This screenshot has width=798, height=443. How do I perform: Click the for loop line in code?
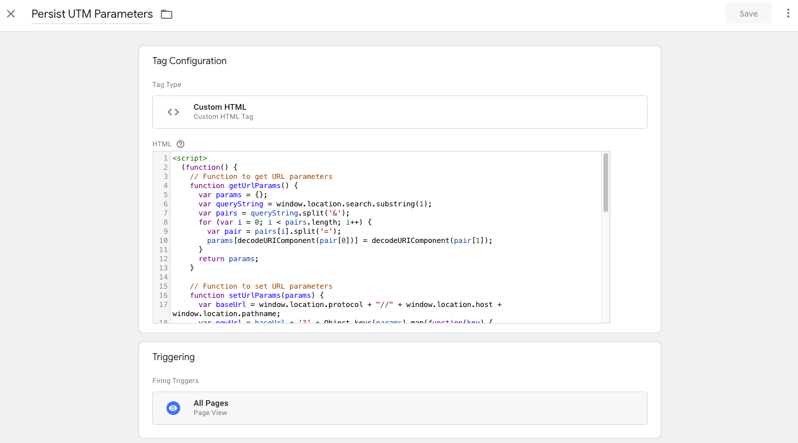[x=285, y=222]
